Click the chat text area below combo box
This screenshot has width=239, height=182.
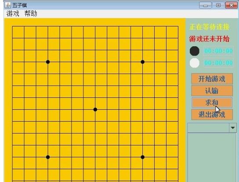point(212,157)
